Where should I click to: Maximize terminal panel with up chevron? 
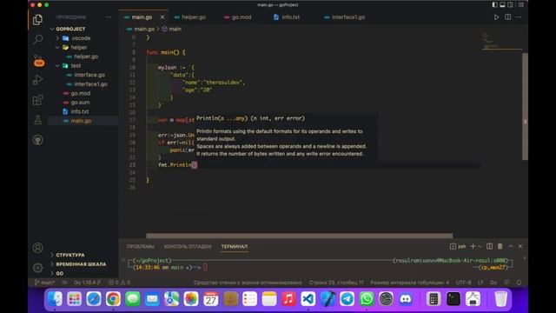[511, 246]
